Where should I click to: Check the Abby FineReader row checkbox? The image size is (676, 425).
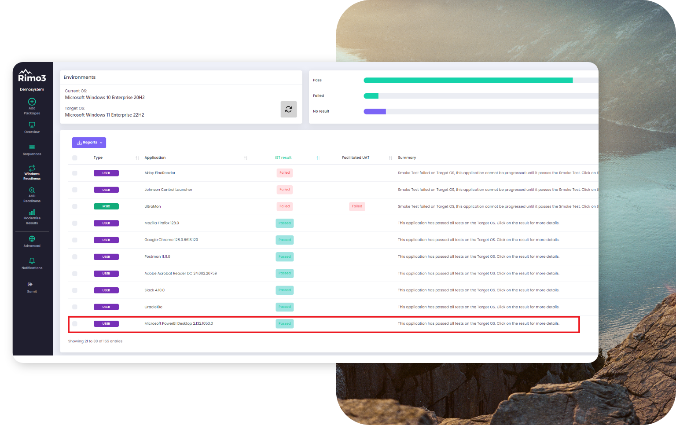(75, 173)
